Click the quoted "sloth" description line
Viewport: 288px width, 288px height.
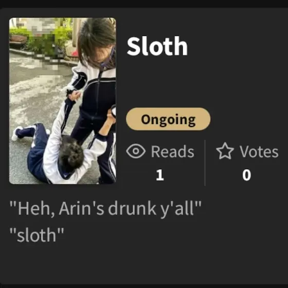37,235
